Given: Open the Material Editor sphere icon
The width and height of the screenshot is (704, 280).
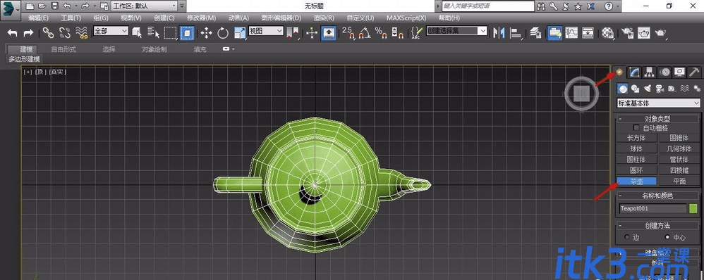Looking at the screenshot, I should pyautogui.click(x=608, y=32).
